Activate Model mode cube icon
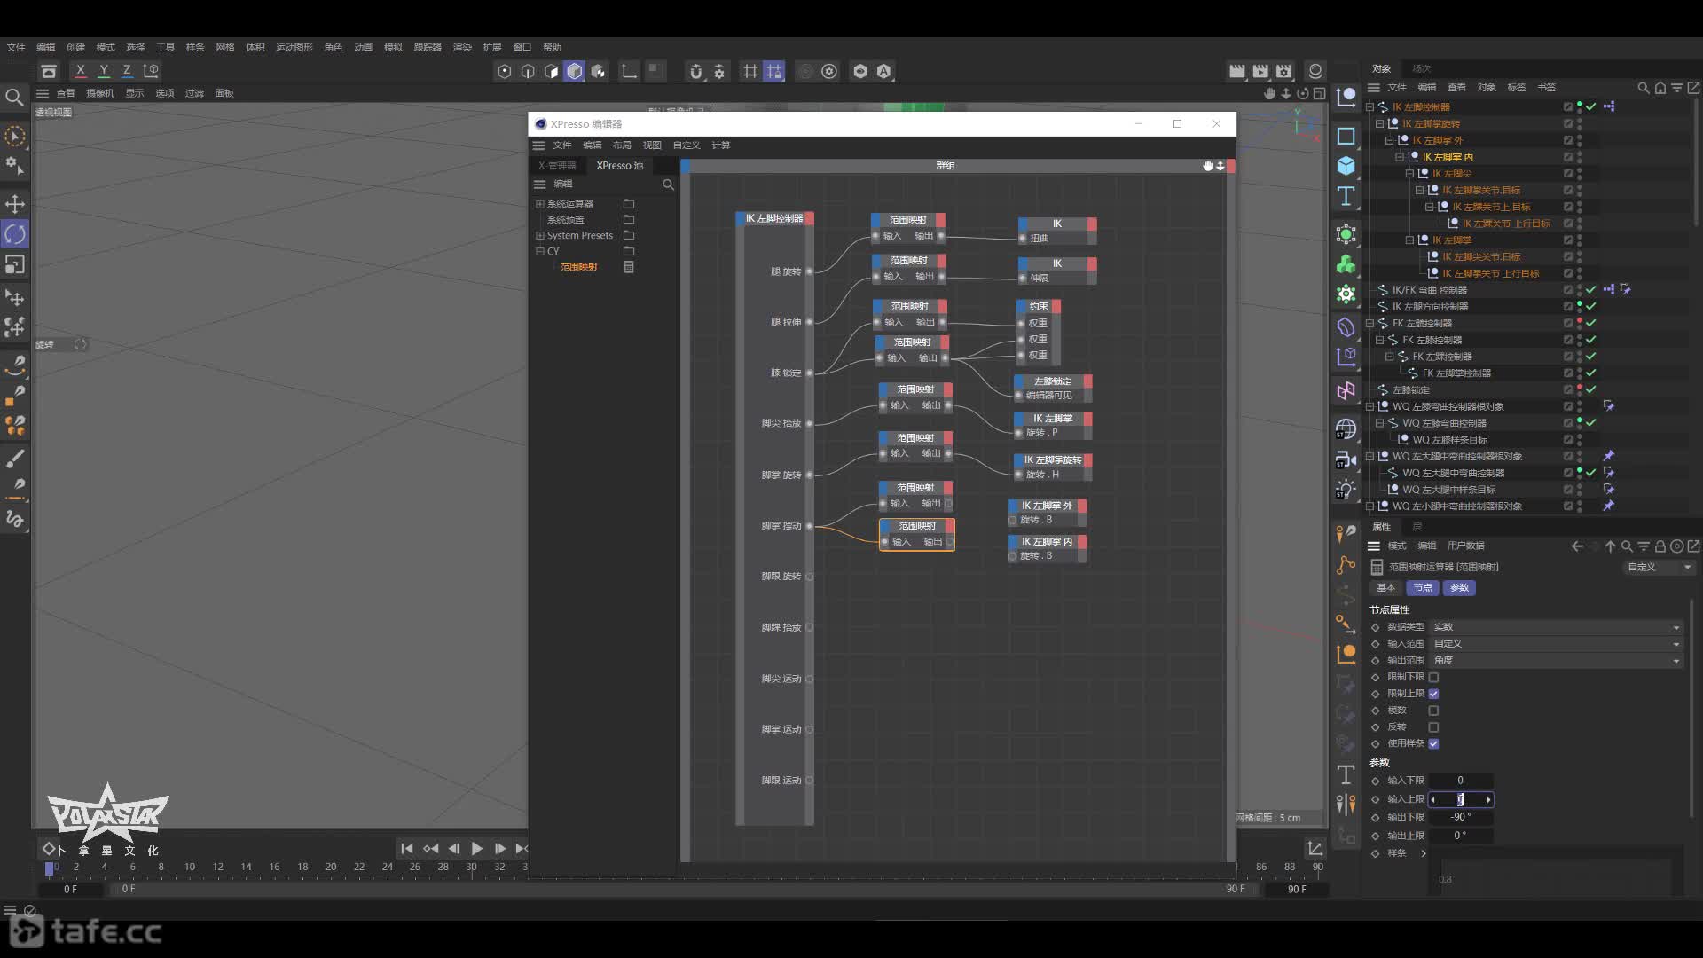The image size is (1703, 958). 575,71
